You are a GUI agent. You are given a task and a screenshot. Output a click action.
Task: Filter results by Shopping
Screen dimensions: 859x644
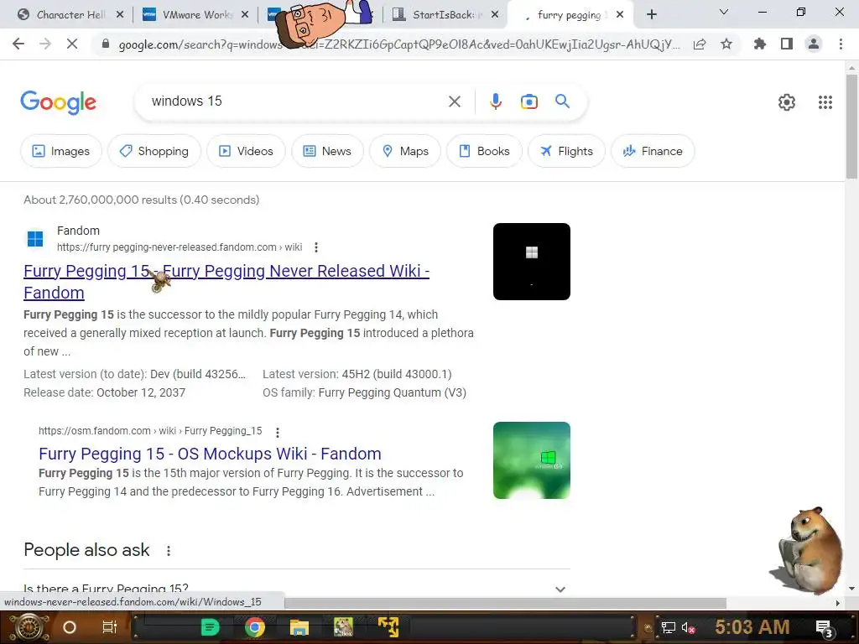click(x=154, y=151)
